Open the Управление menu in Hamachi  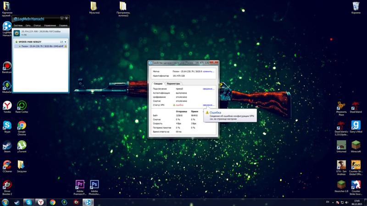coord(50,26)
